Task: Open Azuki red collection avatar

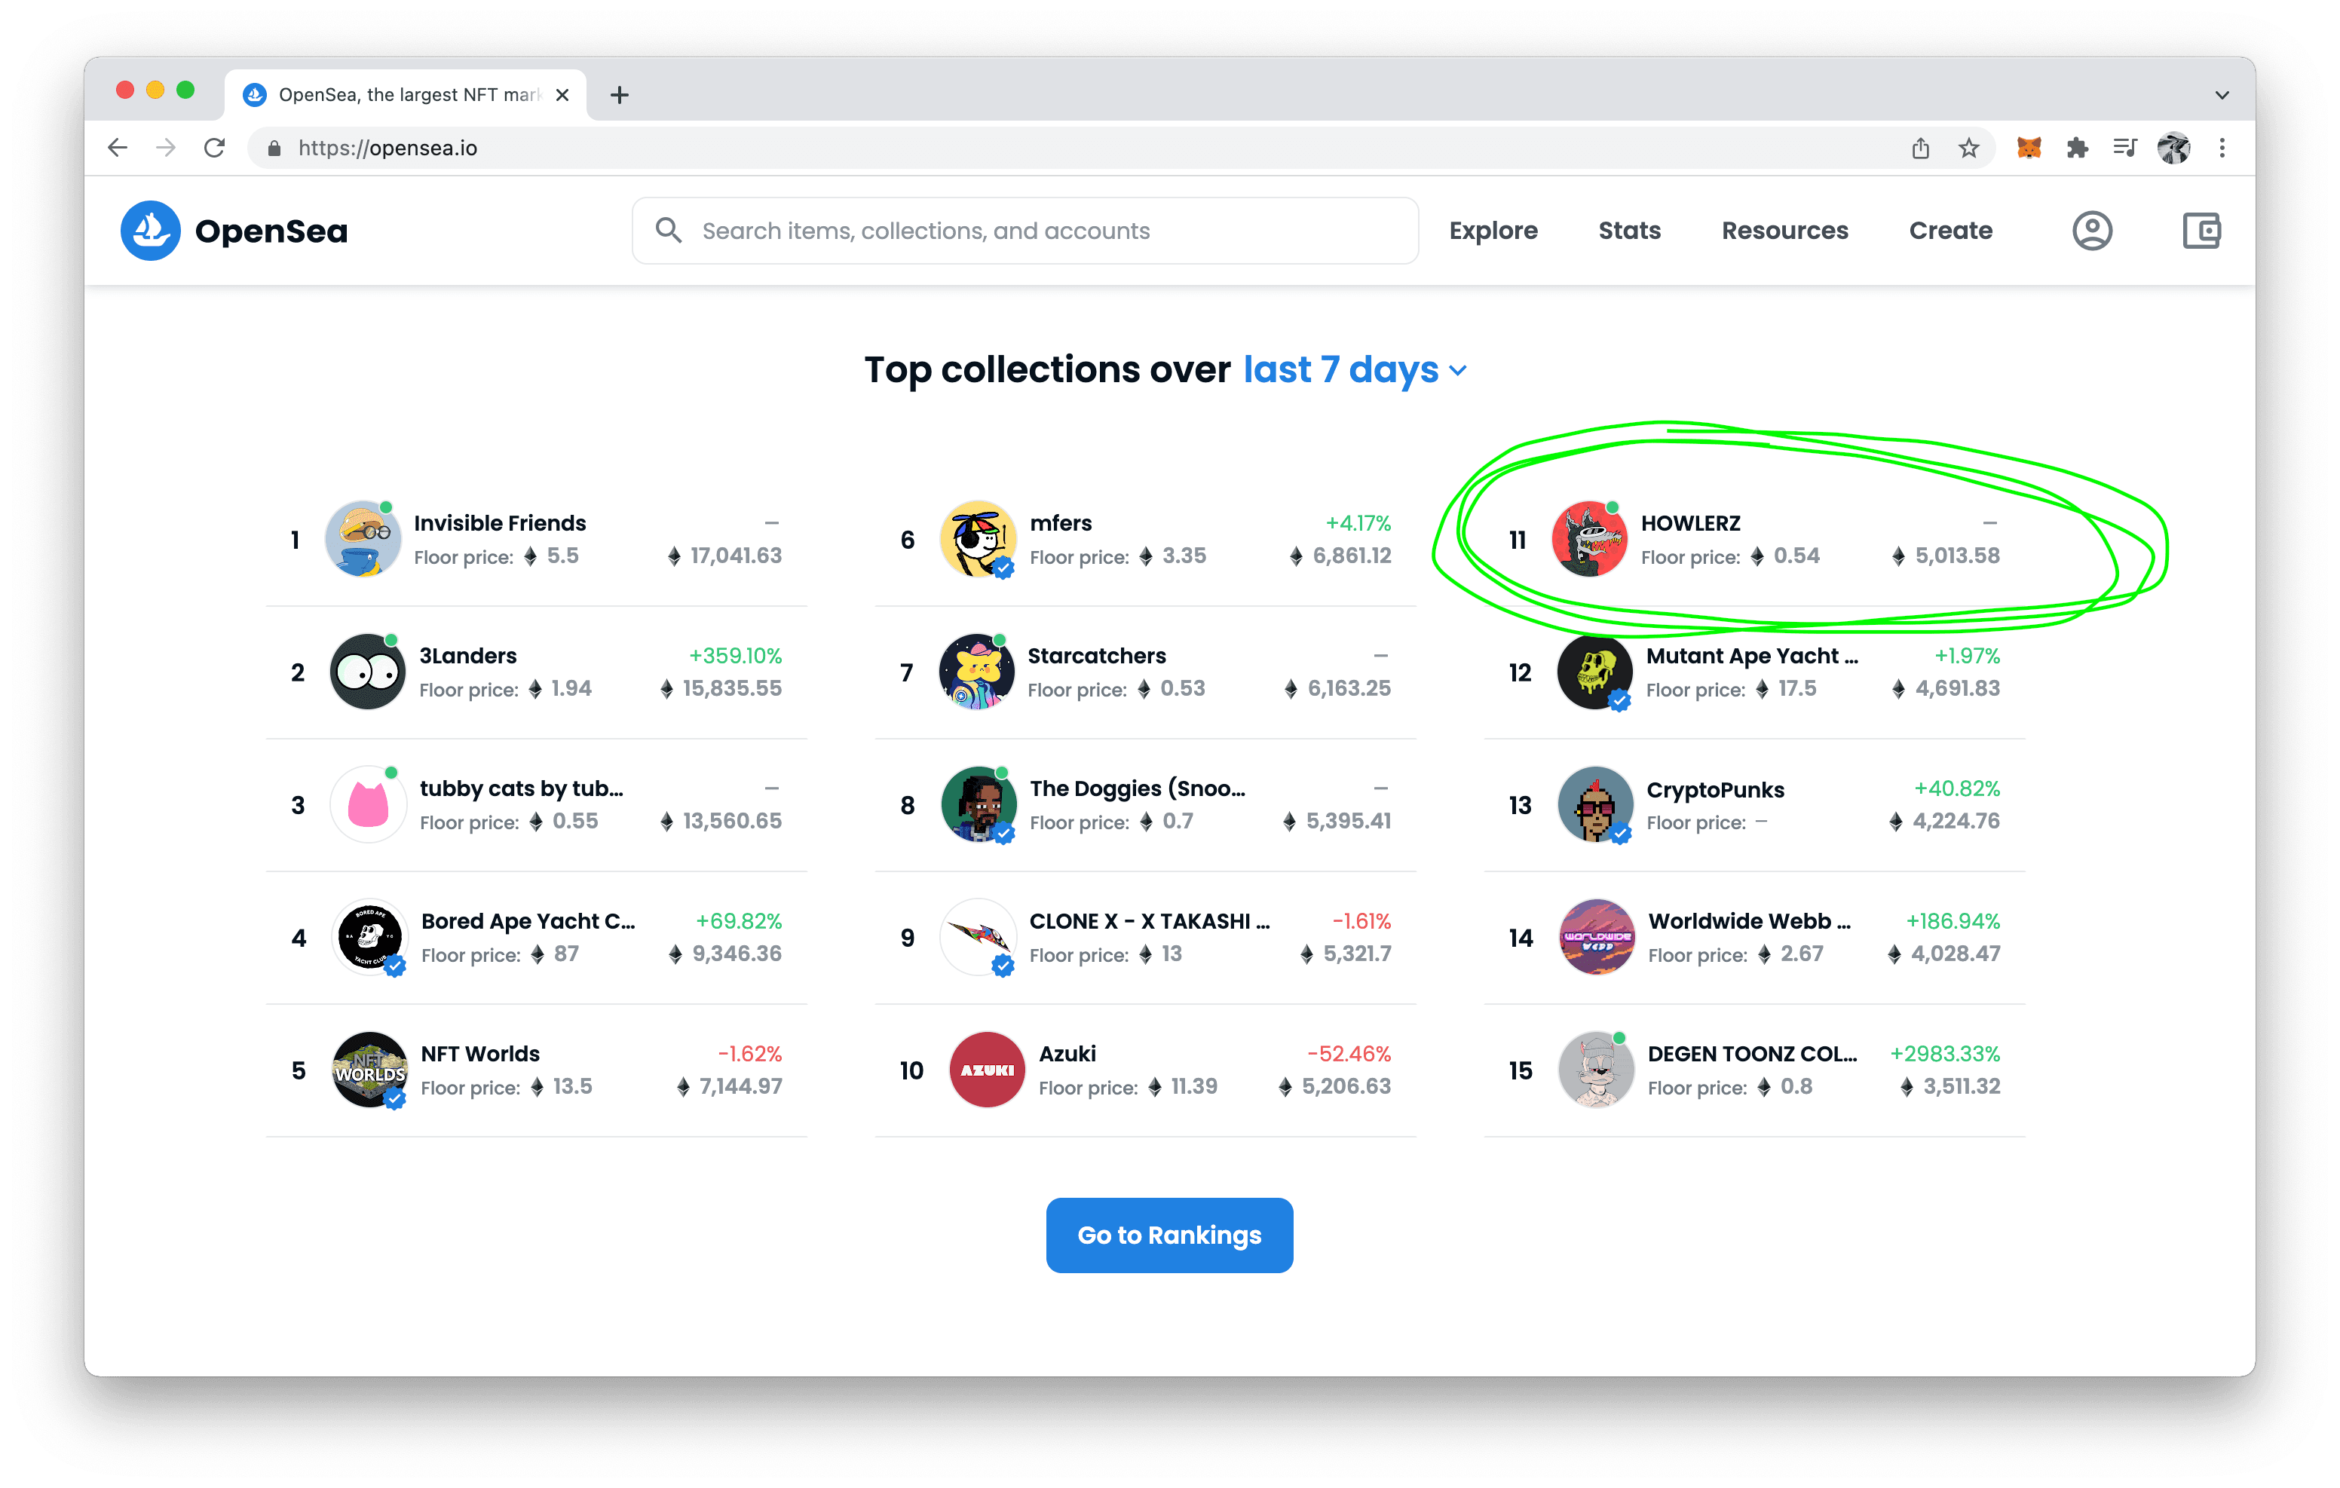Action: pos(986,1070)
